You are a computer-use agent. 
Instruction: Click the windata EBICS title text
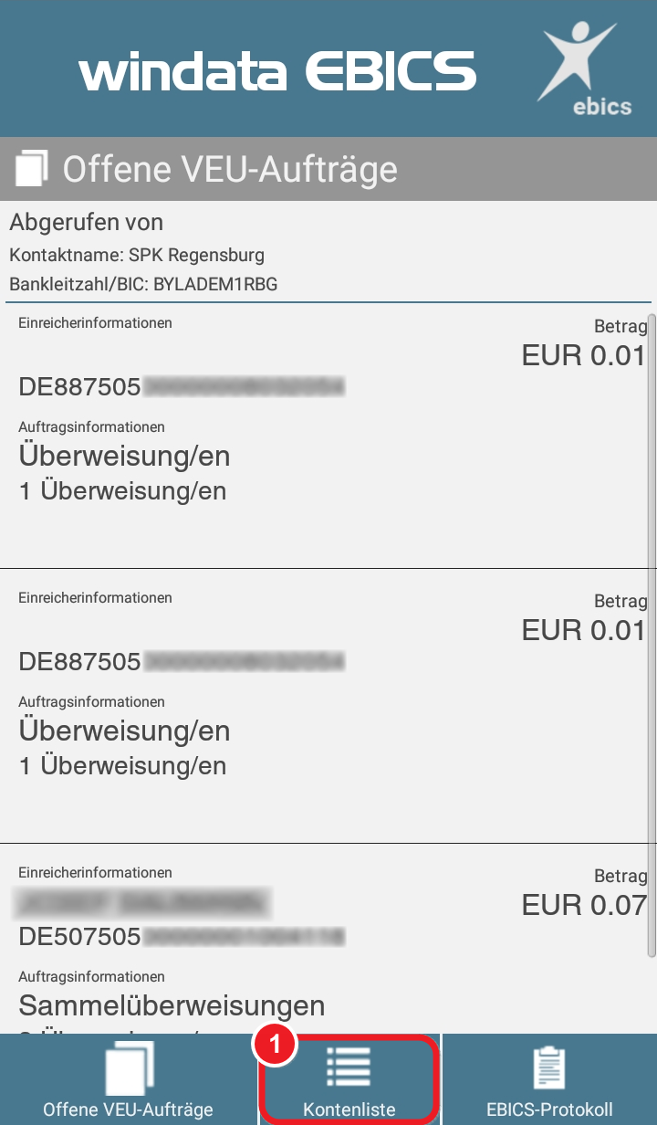(x=277, y=72)
